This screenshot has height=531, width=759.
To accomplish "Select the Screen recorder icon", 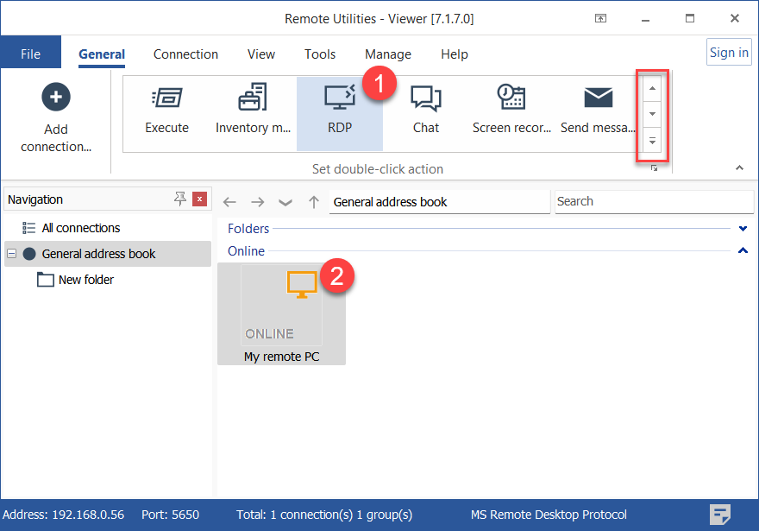I will pyautogui.click(x=511, y=98).
